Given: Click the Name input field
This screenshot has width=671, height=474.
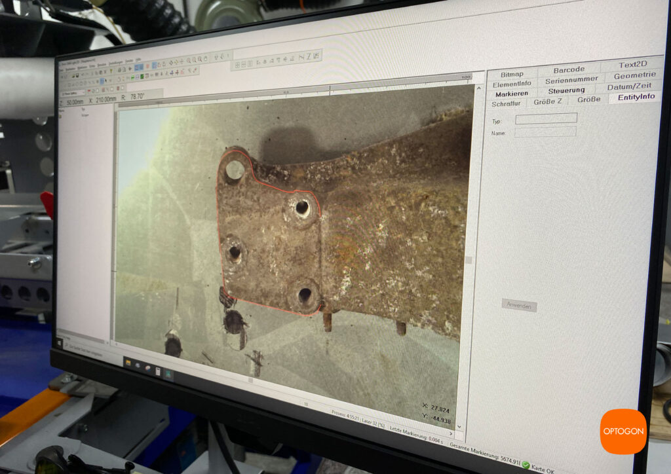Looking at the screenshot, I should pyautogui.click(x=545, y=132).
